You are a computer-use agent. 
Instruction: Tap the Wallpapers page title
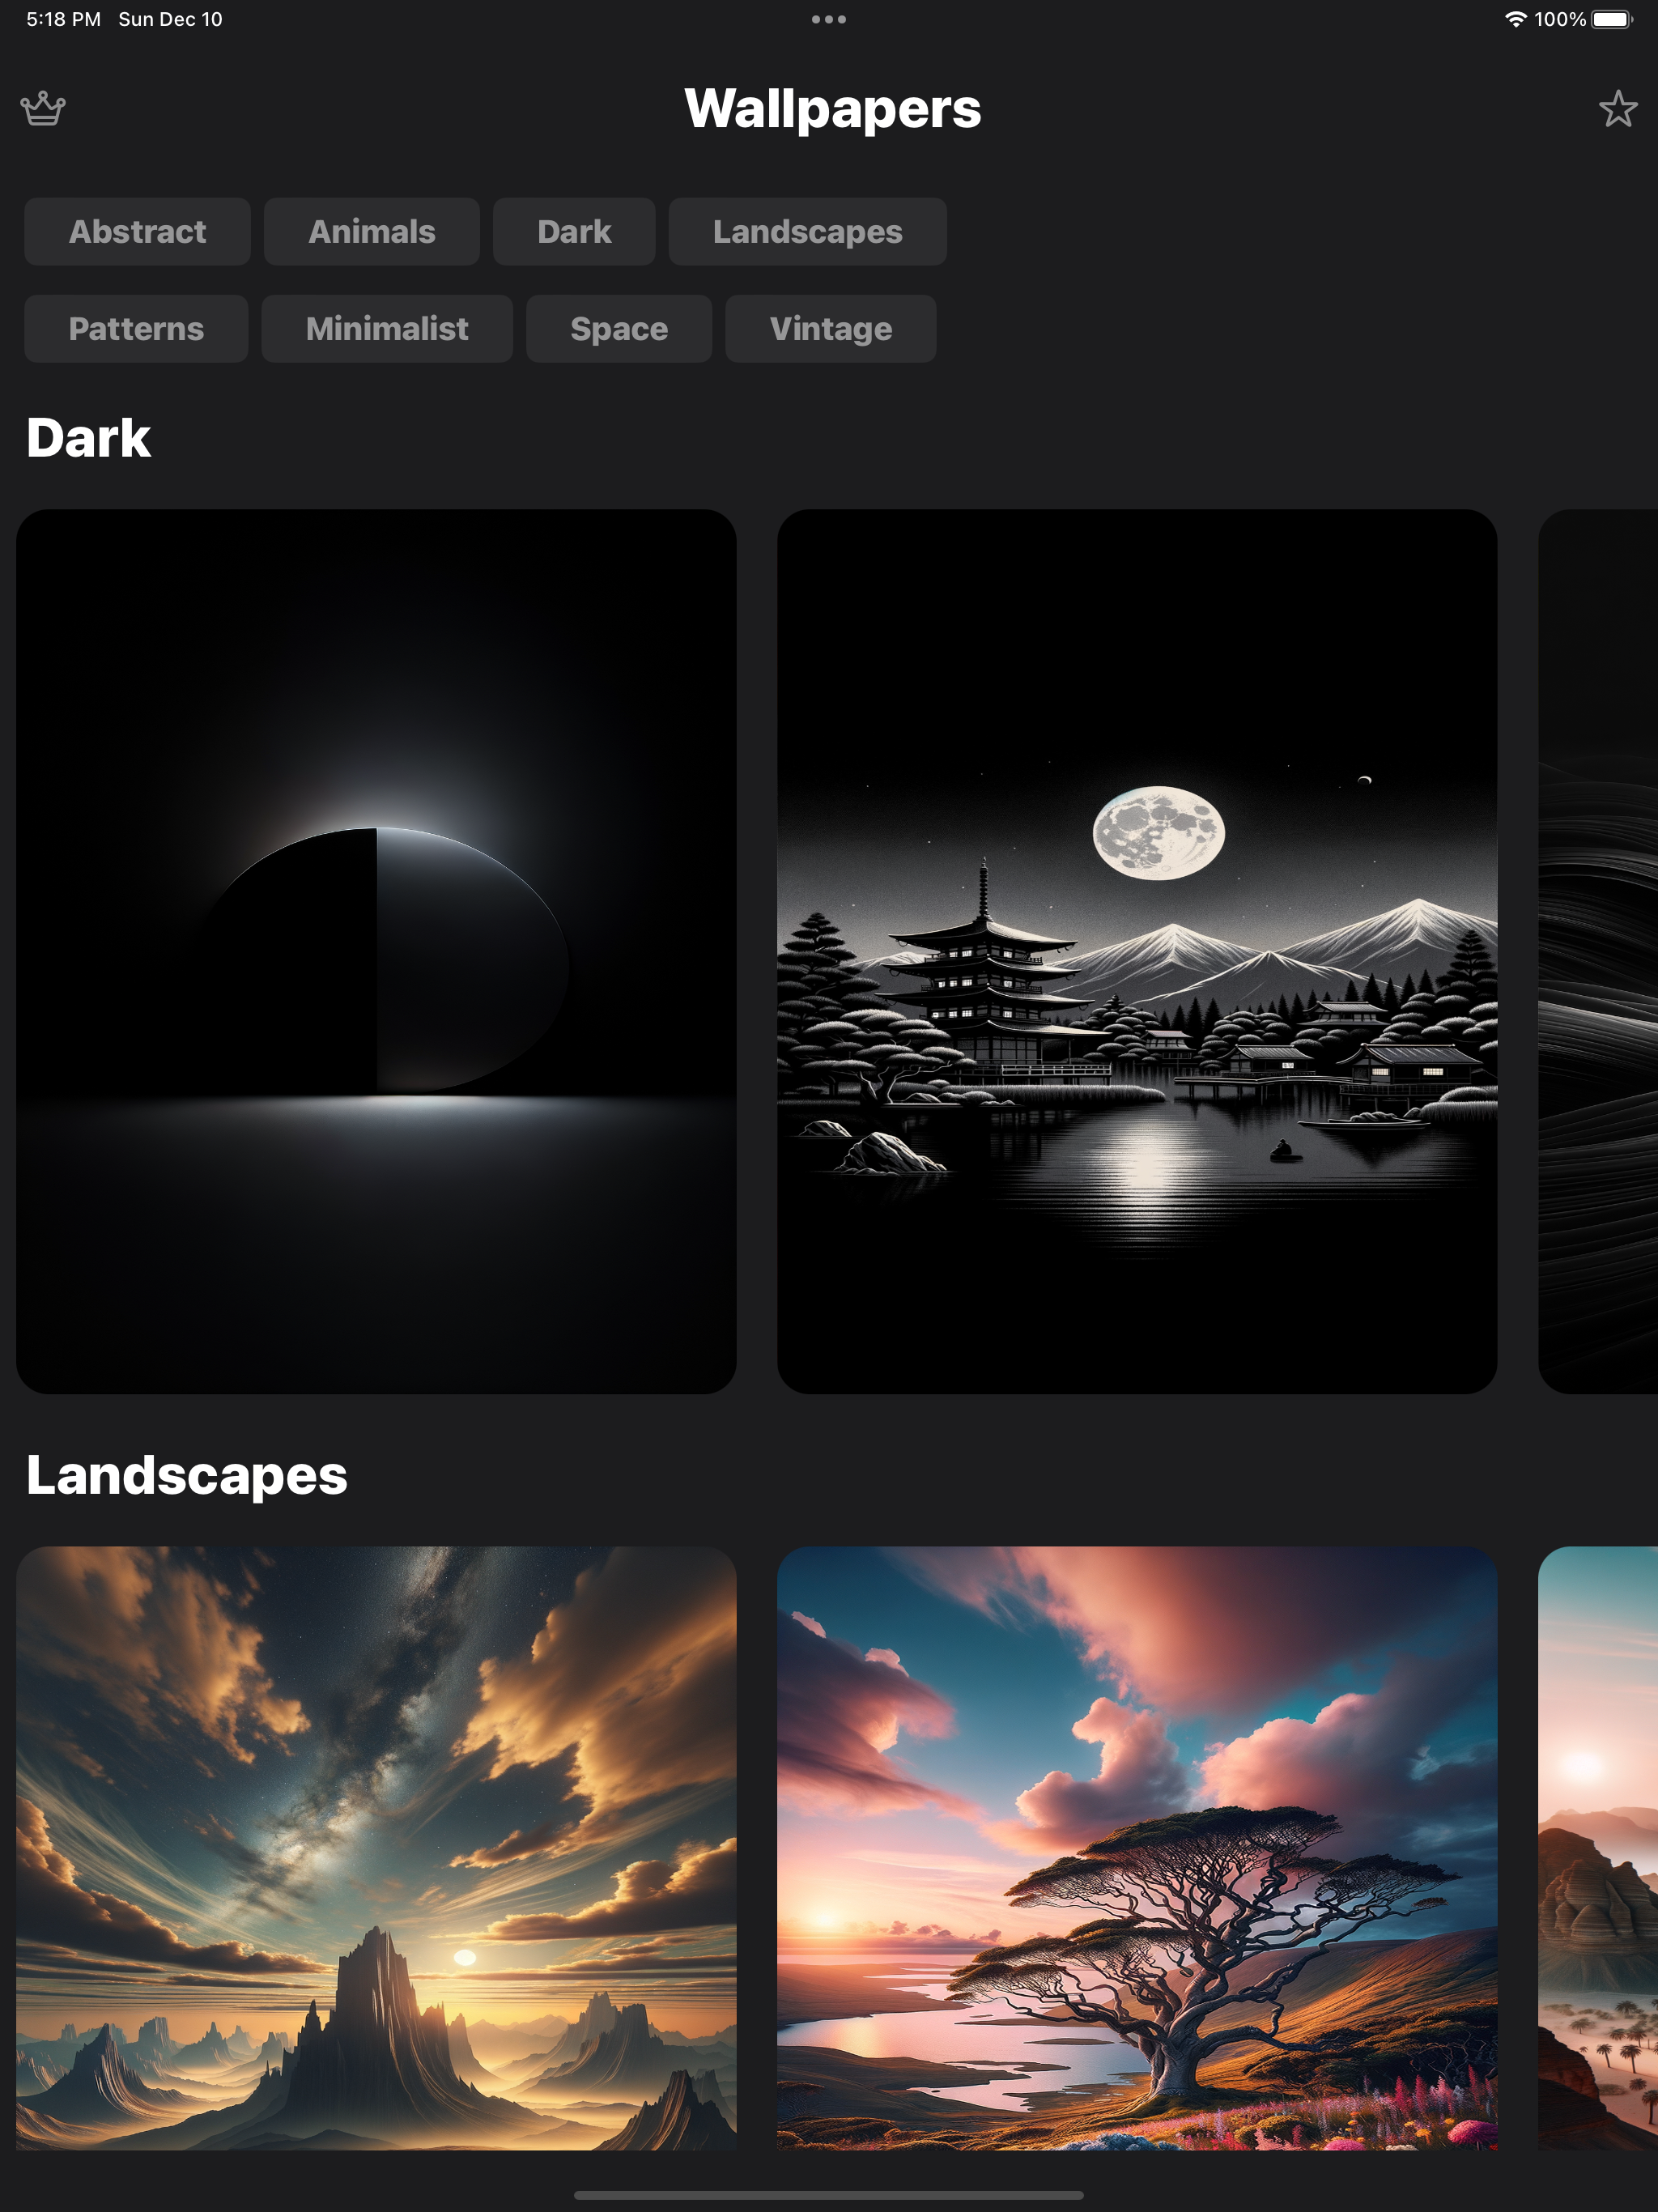coord(832,108)
